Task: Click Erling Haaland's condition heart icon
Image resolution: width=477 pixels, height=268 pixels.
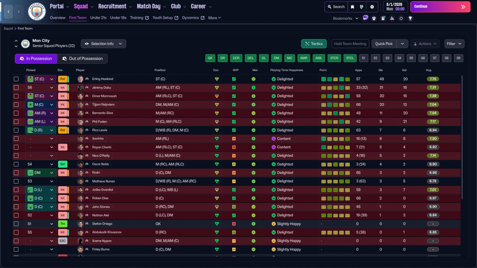Action: click(217, 79)
